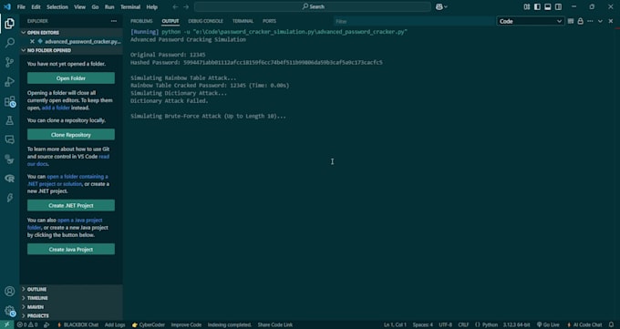Open the View menu

79,6
